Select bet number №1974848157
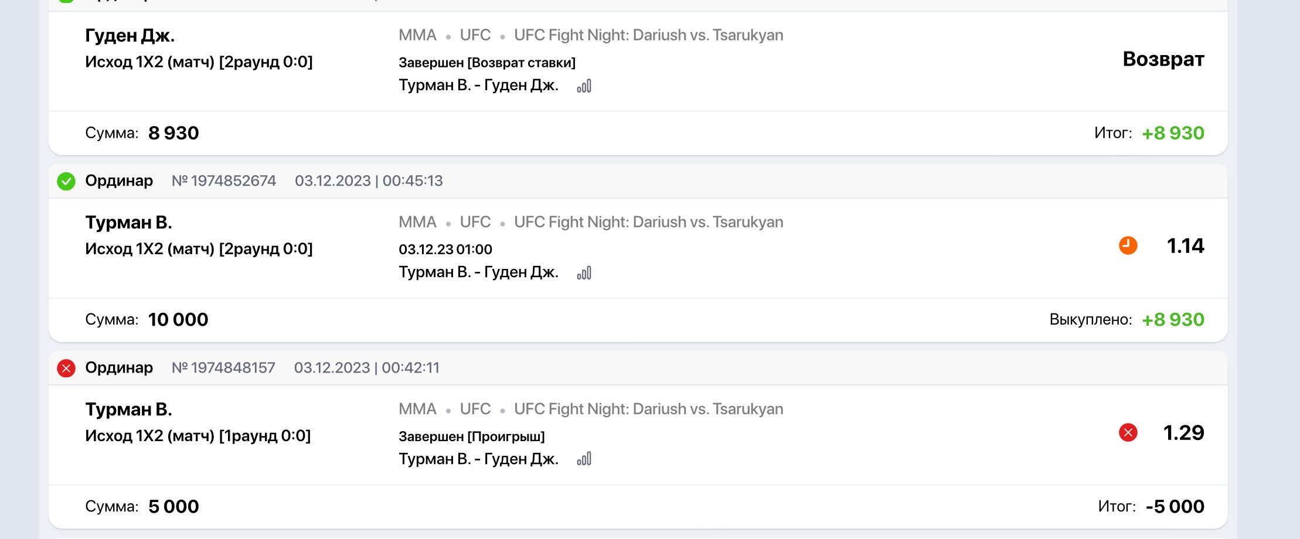The height and width of the screenshot is (539, 1300). click(223, 367)
